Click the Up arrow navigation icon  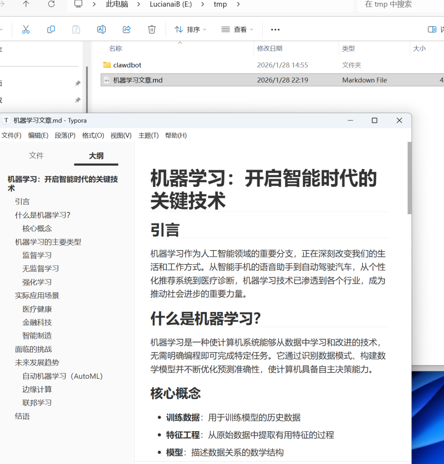(26, 4)
